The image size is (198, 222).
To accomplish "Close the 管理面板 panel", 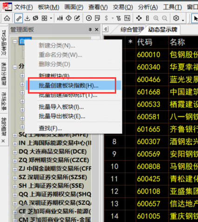I will click(x=97, y=29).
